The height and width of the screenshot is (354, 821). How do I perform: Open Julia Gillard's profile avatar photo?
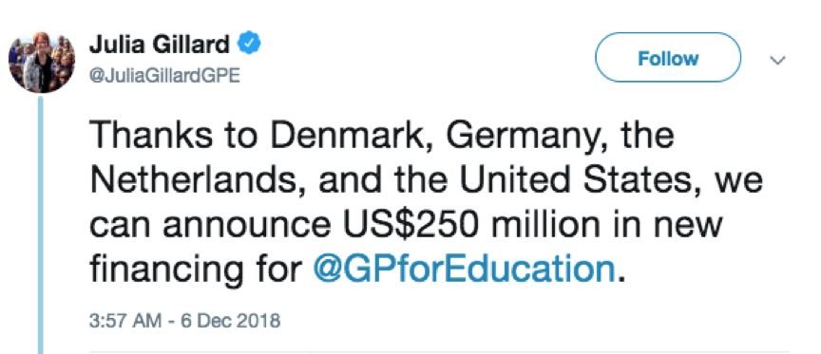coord(42,63)
